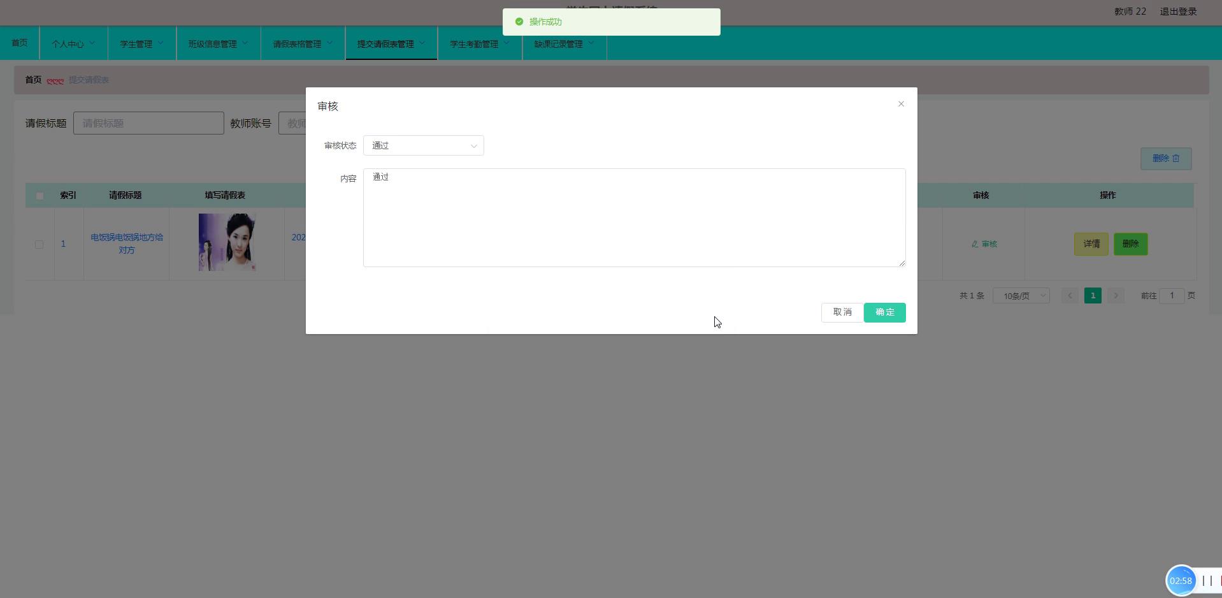Check the checkbox for row 1

click(40, 244)
